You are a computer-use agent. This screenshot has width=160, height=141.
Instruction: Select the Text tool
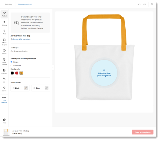tap(4, 32)
